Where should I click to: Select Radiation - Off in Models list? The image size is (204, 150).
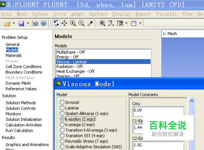(x=103, y=67)
